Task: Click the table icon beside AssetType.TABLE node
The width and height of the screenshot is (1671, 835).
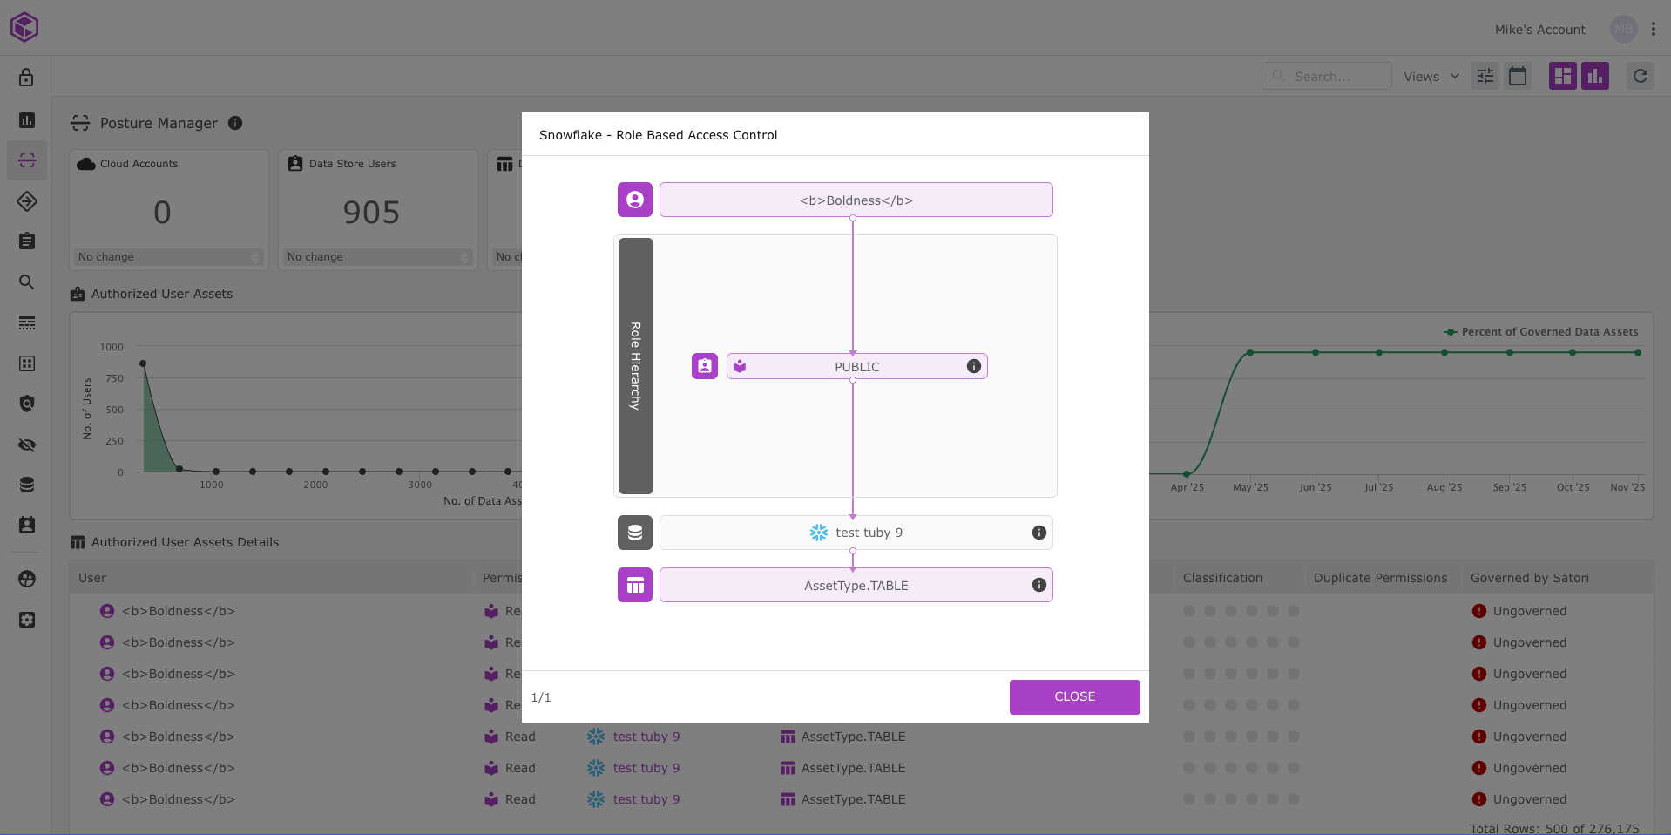Action: point(635,585)
